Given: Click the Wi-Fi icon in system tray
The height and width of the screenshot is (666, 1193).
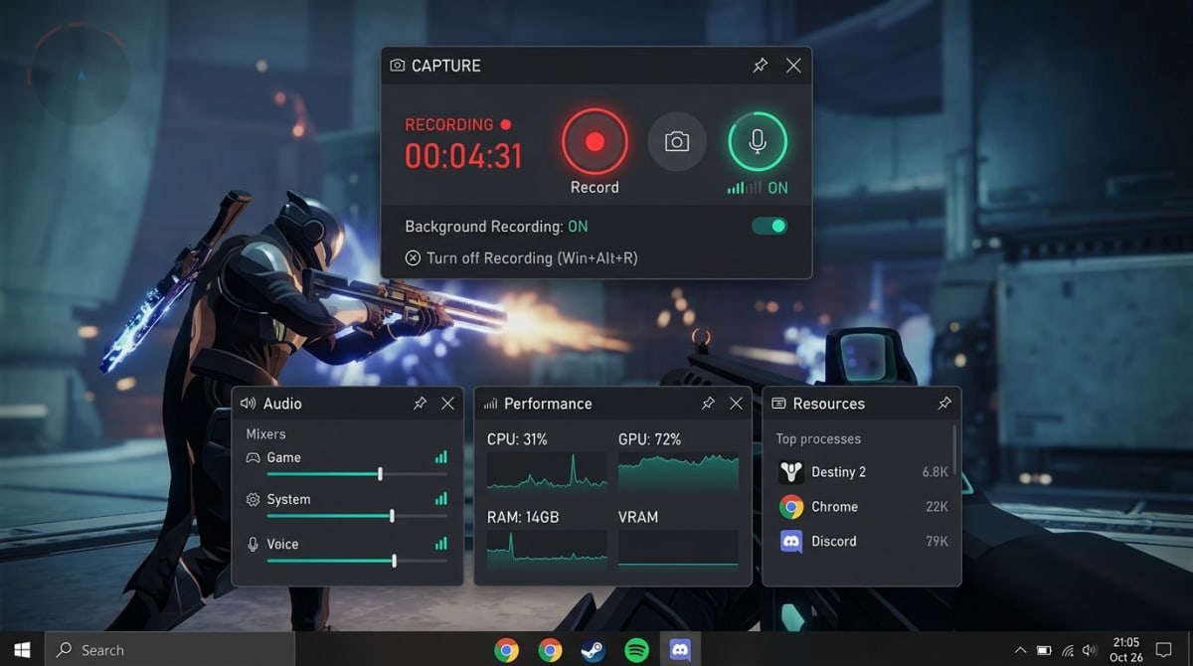Looking at the screenshot, I should pyautogui.click(x=1068, y=650).
